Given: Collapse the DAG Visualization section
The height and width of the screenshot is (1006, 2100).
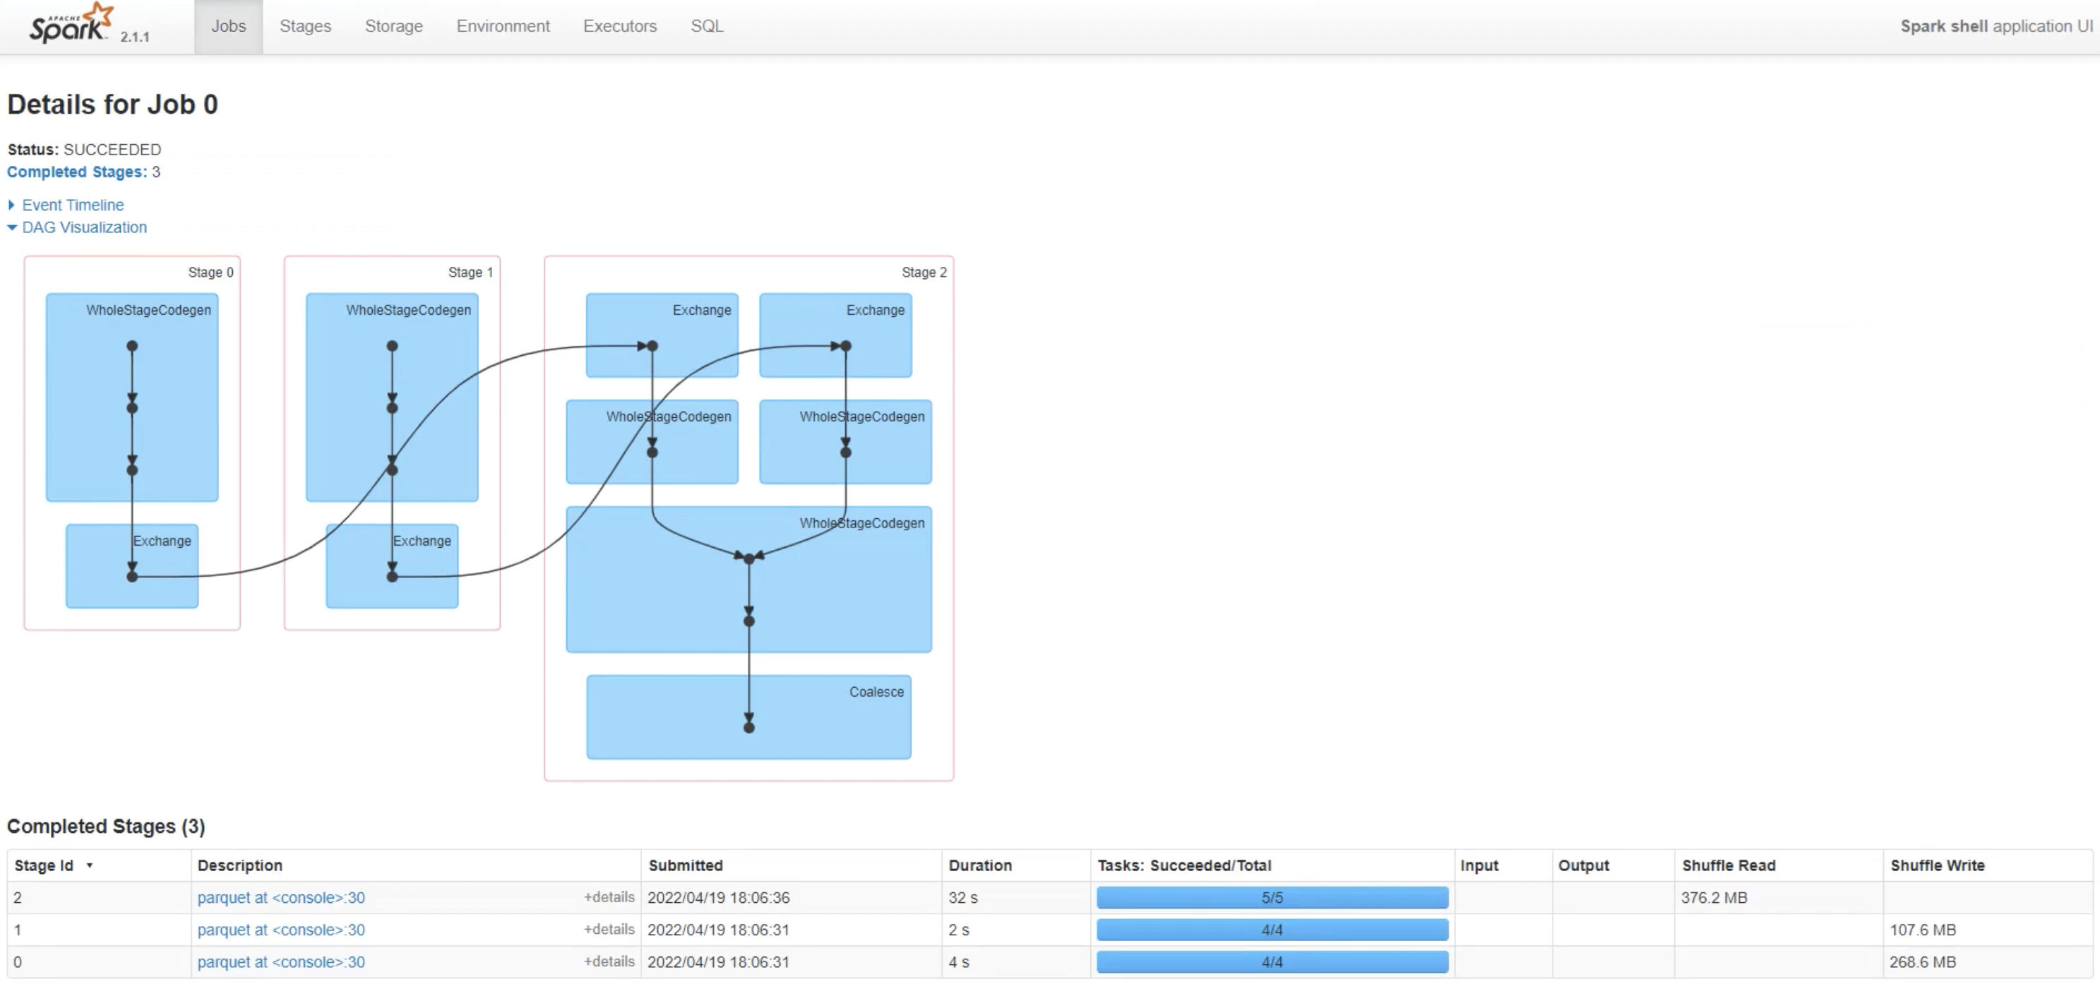Looking at the screenshot, I should click(x=84, y=227).
